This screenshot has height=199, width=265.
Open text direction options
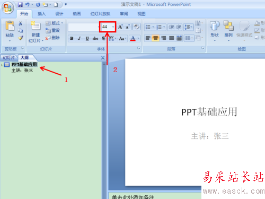199,23
